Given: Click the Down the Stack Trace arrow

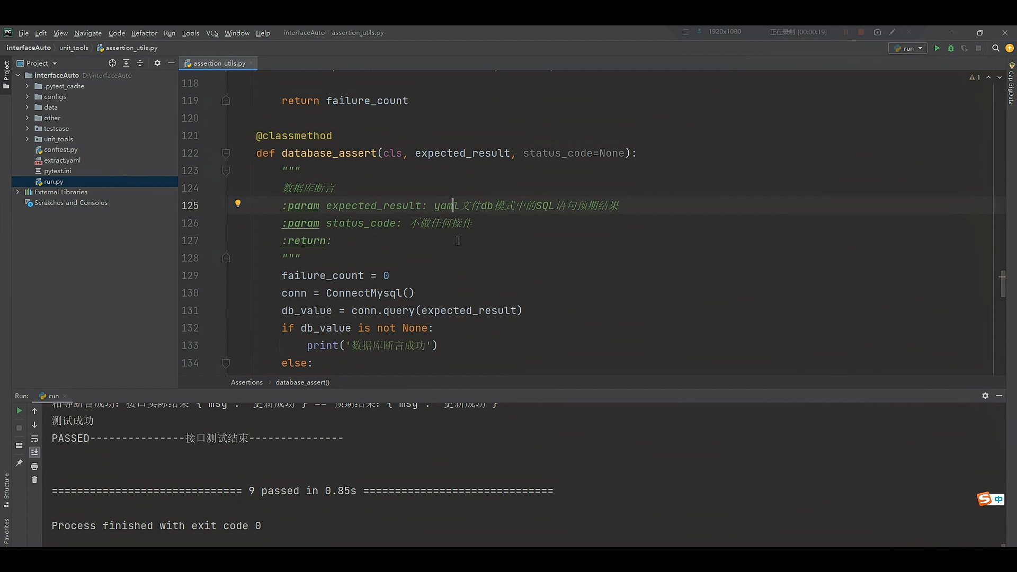Looking at the screenshot, I should [34, 425].
